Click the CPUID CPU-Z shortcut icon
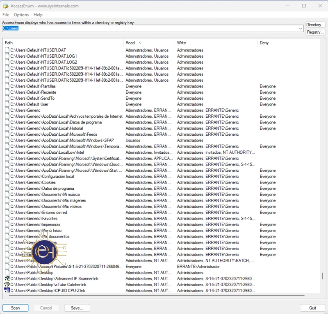Image resolution: width=328 pixels, height=314 pixels. click(7, 290)
